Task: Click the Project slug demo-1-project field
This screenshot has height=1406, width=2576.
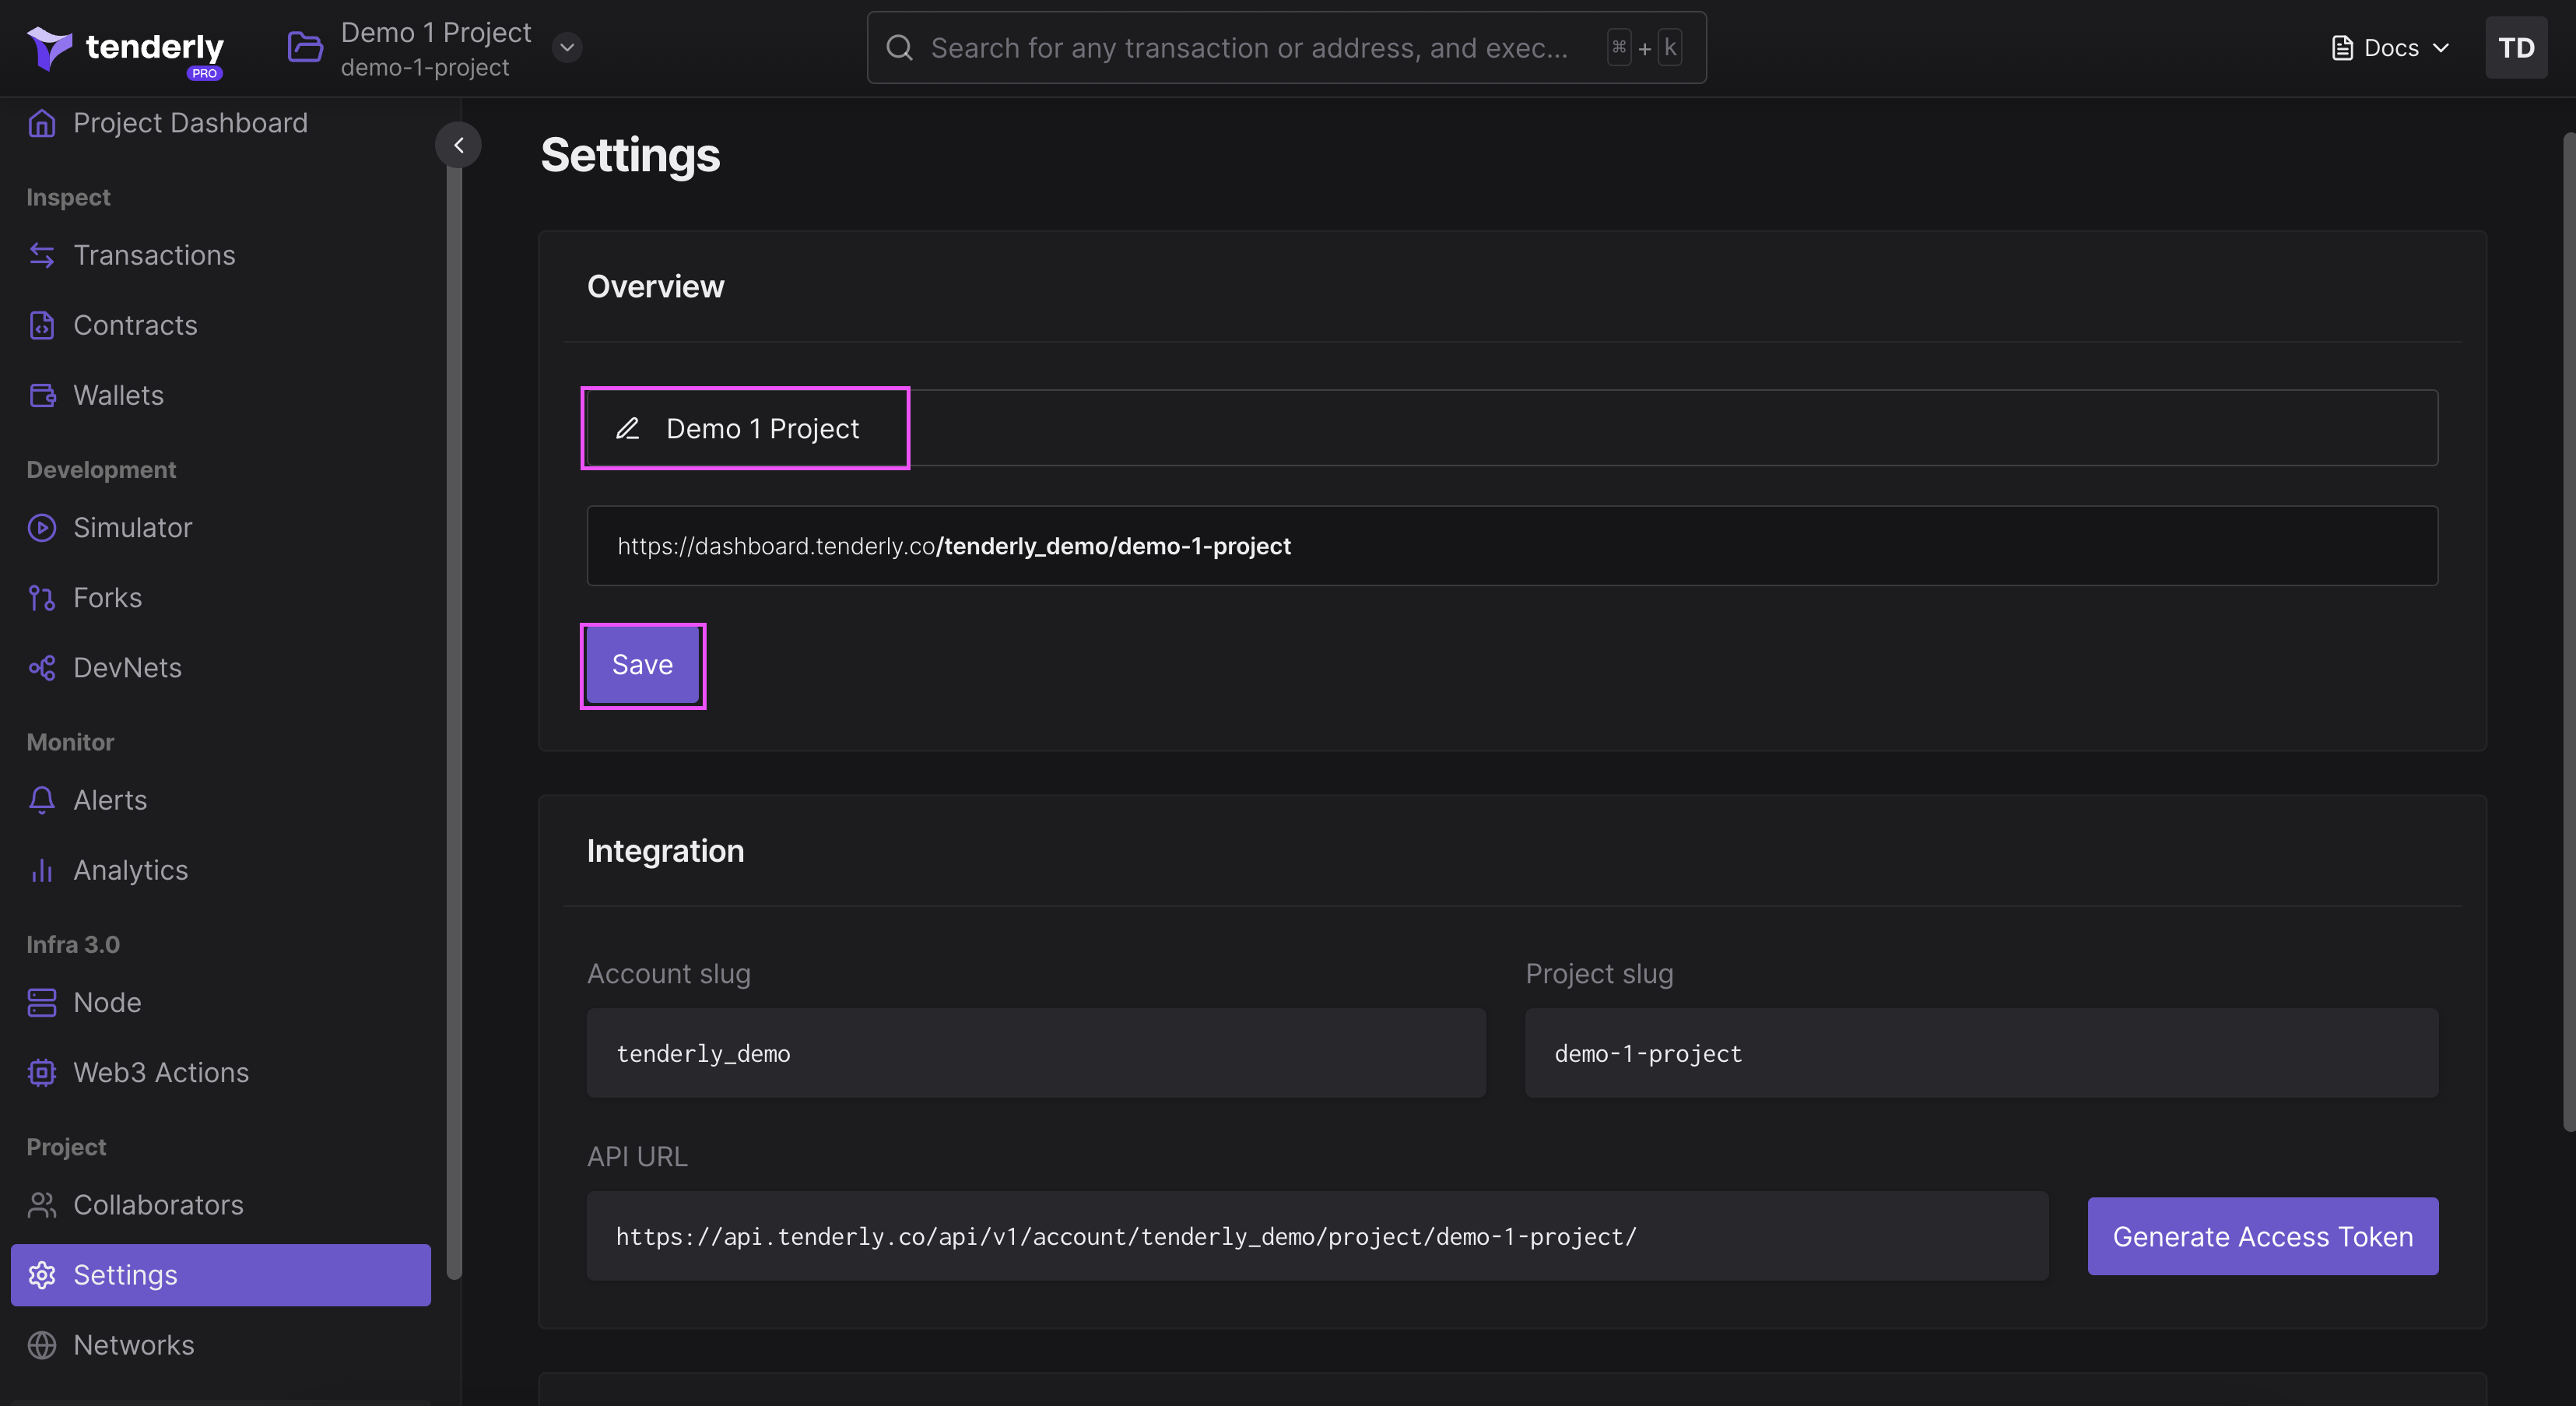Action: tap(1981, 1053)
